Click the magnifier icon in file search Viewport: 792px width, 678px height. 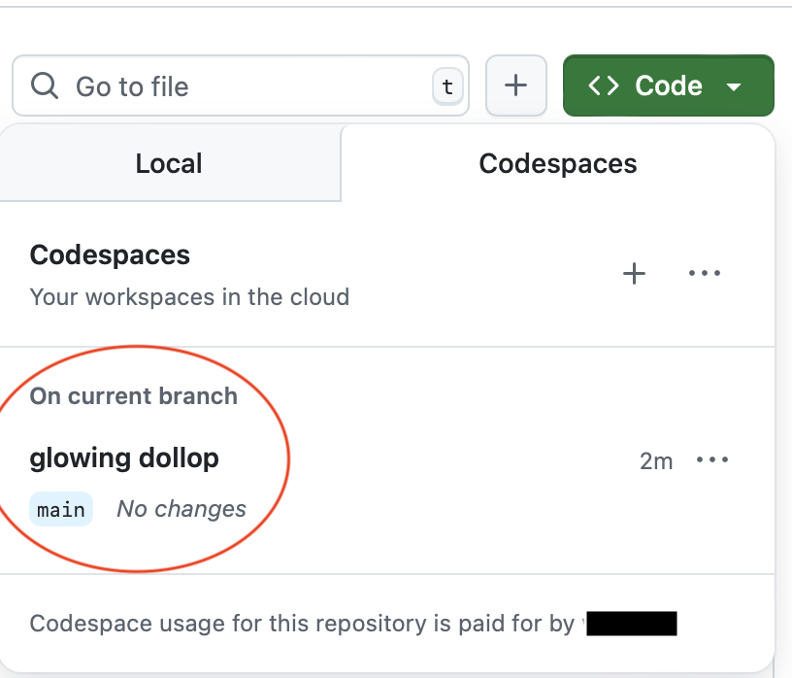(45, 86)
